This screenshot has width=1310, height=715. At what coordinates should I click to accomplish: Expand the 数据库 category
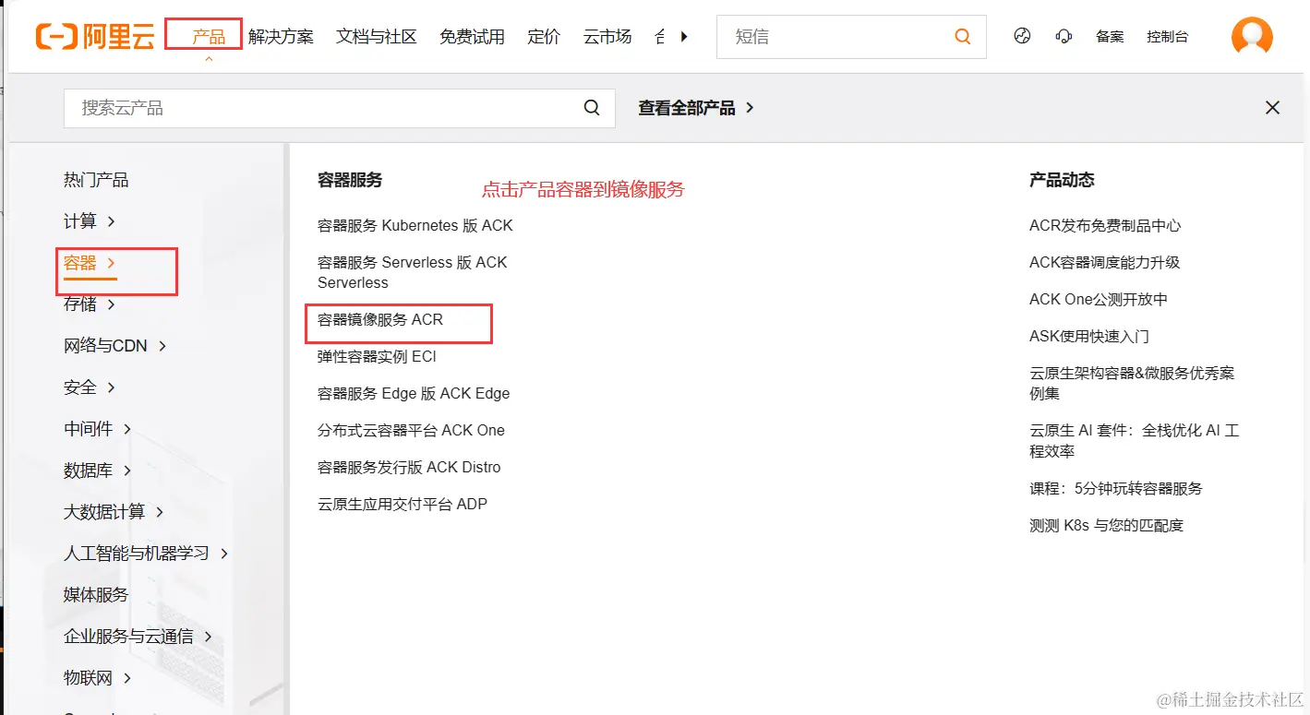98,471
